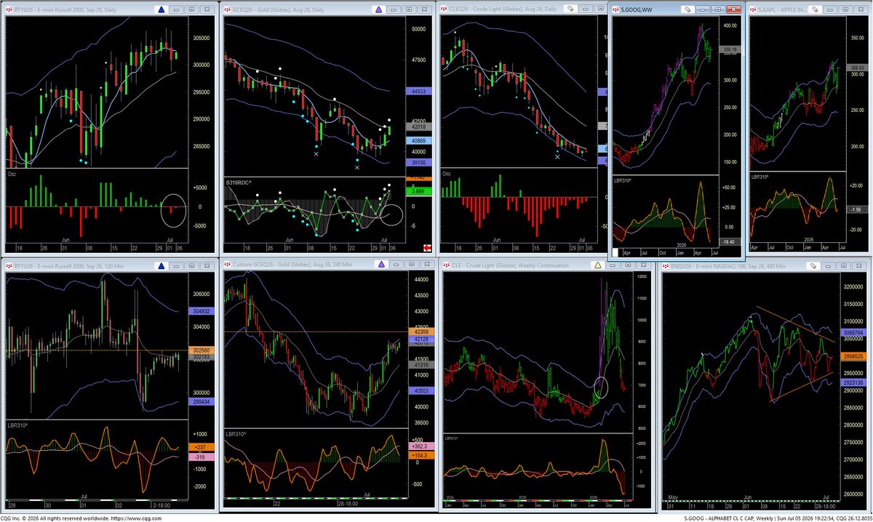Screen dimensions: 873x522
Task: Click the +237 LBR310 value on RTYU26 120 Min
Action: click(202, 448)
